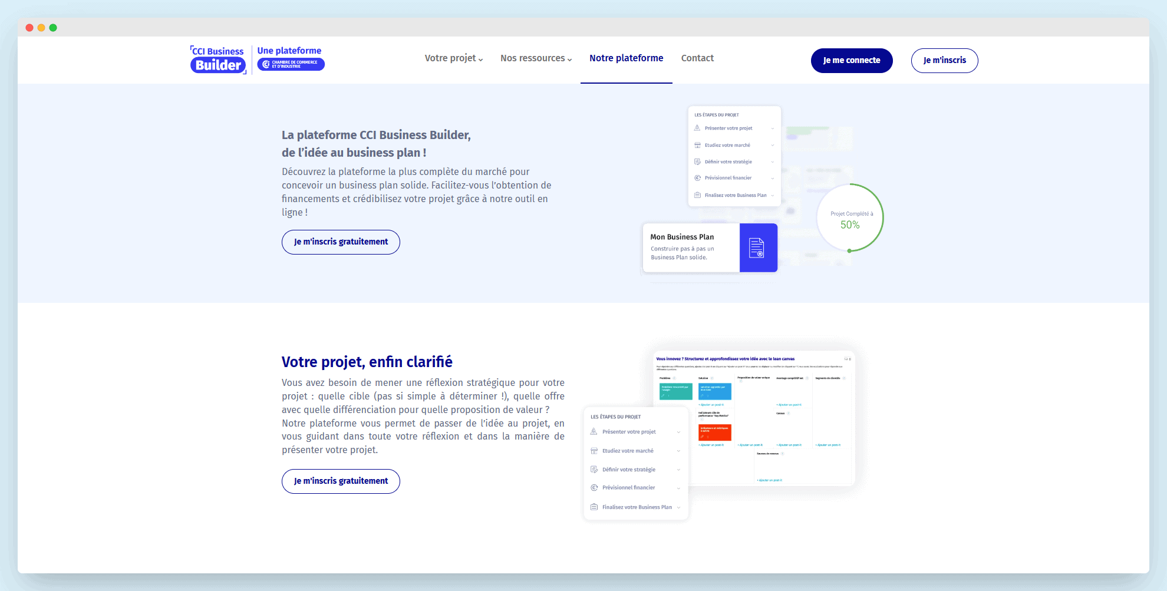Select the Notre plateforme tab
The image size is (1167, 591).
coord(626,58)
